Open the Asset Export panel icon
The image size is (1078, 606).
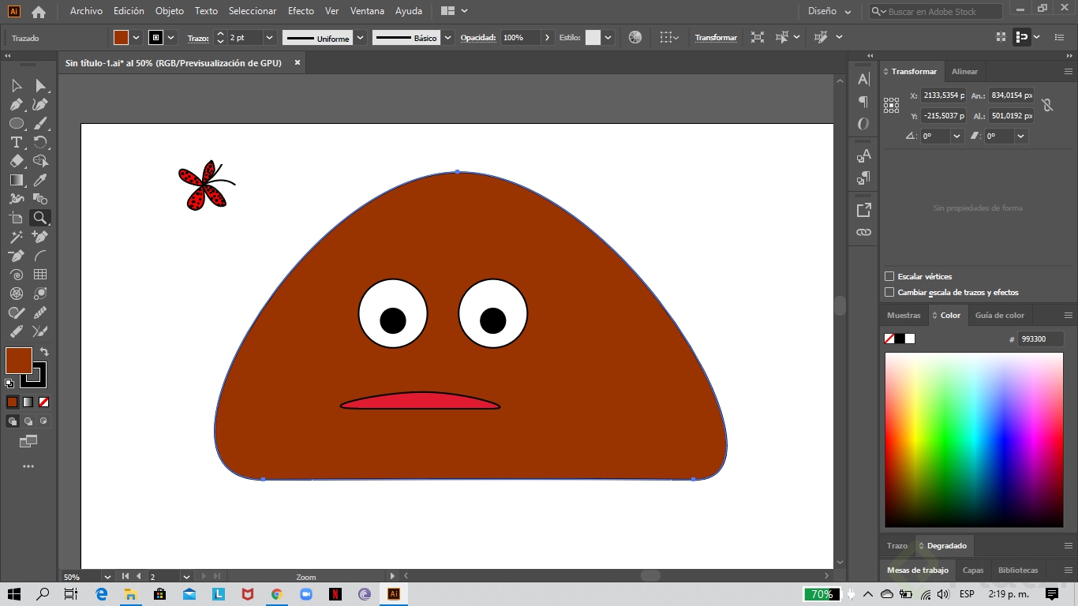pos(863,210)
